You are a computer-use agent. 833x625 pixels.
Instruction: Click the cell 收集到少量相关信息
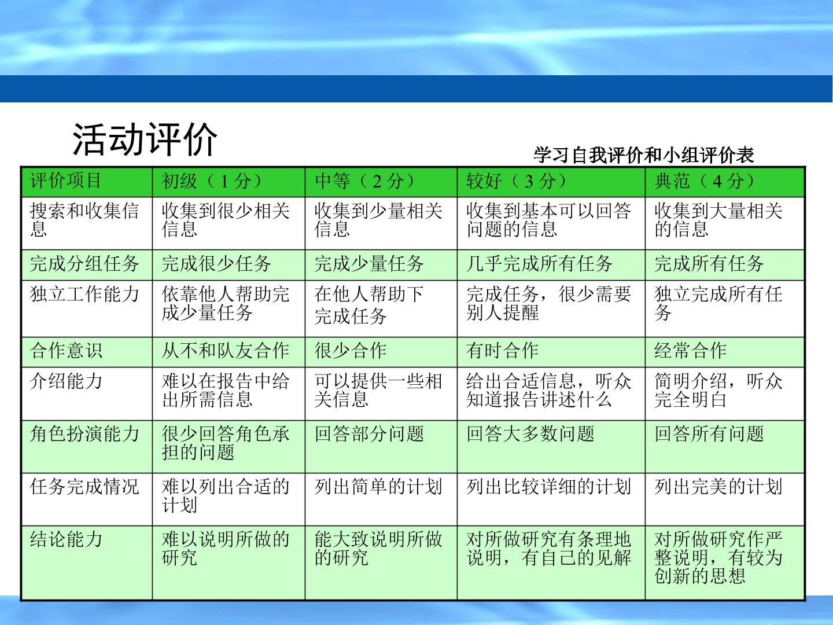381,223
